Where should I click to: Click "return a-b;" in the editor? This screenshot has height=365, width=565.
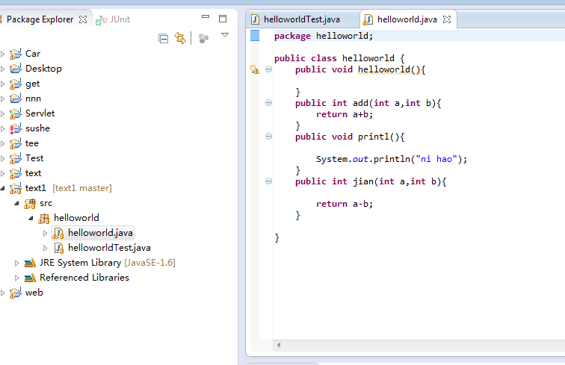[x=345, y=204]
